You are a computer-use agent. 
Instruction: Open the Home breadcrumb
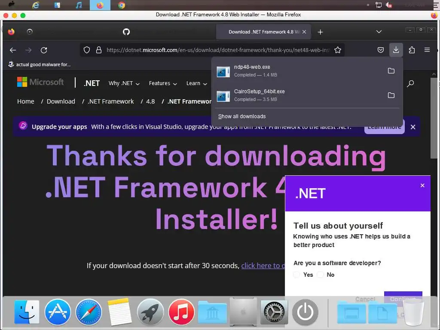coord(25,101)
